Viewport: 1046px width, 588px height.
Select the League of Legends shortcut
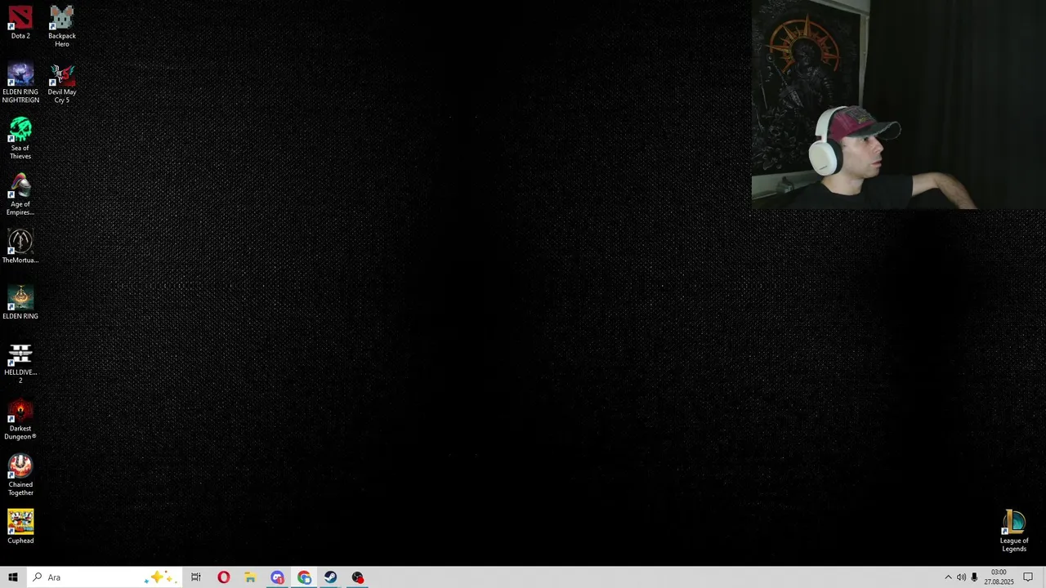pos(1014,532)
